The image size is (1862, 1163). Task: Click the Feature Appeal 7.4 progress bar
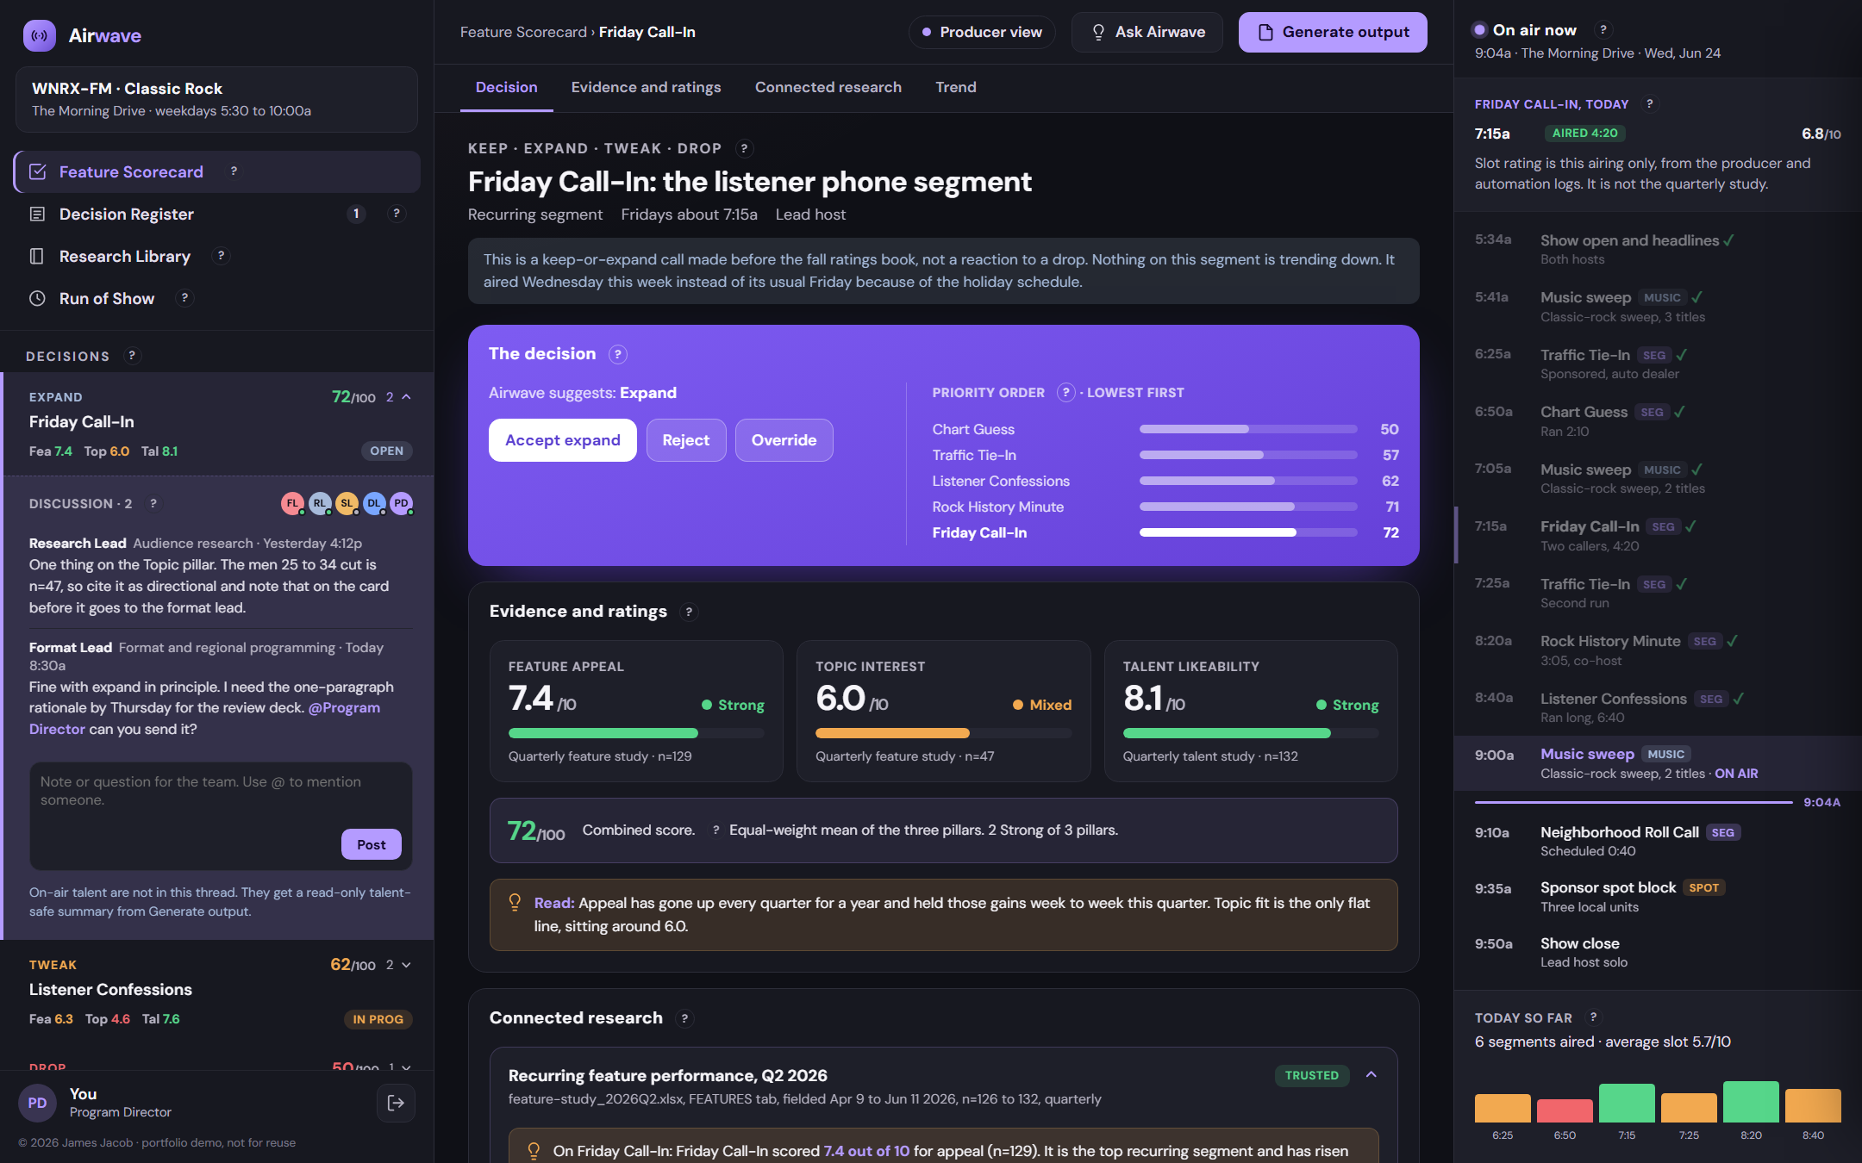(636, 733)
